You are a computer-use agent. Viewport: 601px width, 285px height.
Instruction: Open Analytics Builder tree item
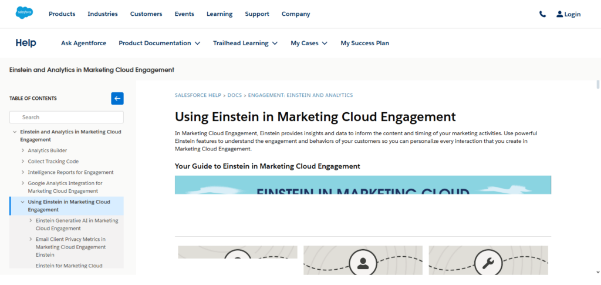48,150
